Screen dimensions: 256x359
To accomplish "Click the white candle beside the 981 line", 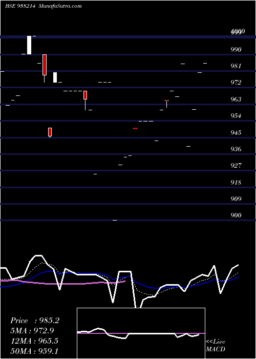I will tap(55, 77).
